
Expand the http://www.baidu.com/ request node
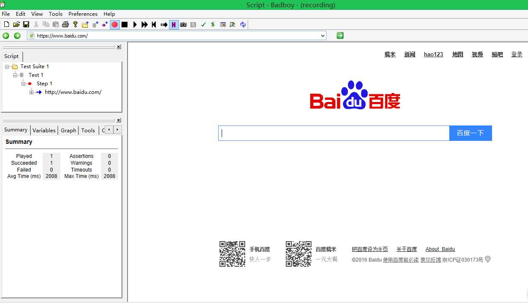[x=32, y=92]
